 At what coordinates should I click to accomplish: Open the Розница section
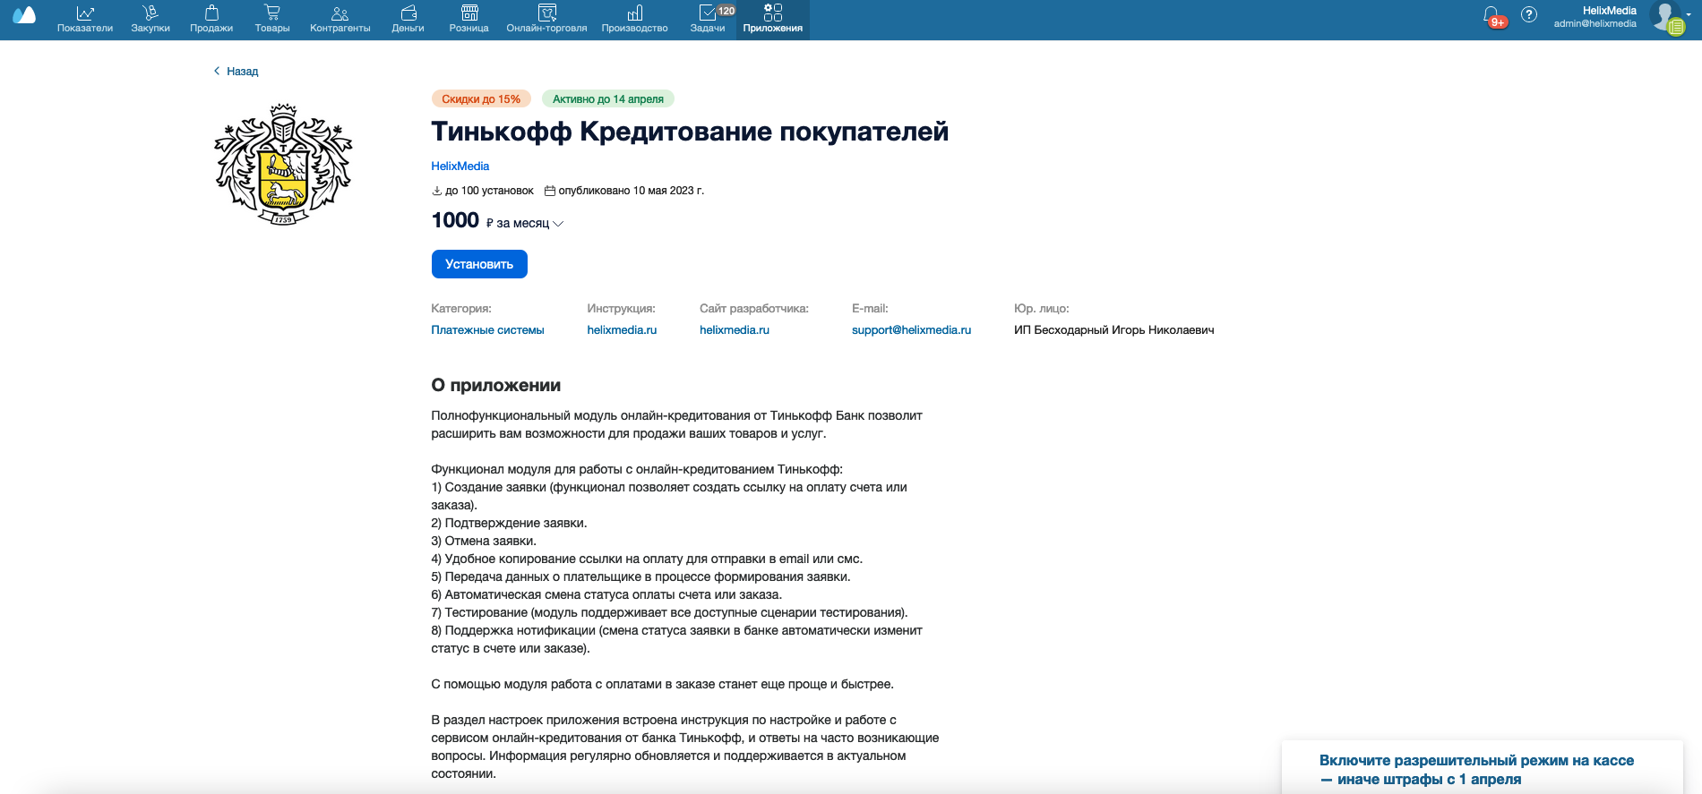pyautogui.click(x=469, y=20)
